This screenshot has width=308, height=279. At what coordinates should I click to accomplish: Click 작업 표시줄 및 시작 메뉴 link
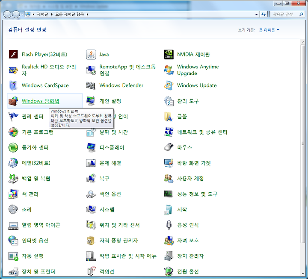click(x=128, y=256)
